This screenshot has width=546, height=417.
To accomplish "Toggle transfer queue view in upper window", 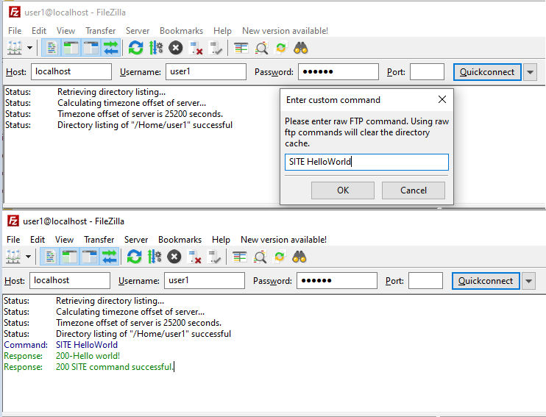I will 111,48.
